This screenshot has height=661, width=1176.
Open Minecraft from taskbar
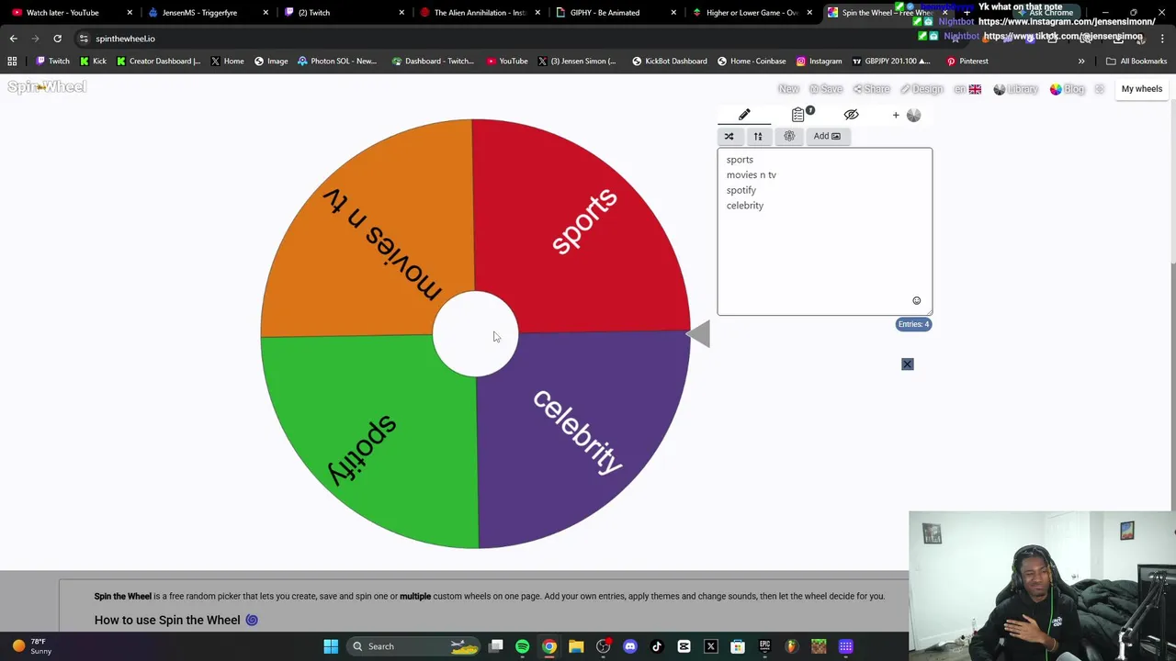(x=819, y=646)
